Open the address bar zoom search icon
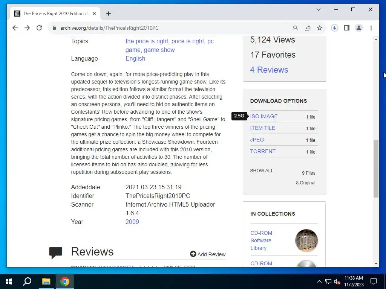Screen dimensions: 386x289 pyautogui.click(x=296, y=28)
